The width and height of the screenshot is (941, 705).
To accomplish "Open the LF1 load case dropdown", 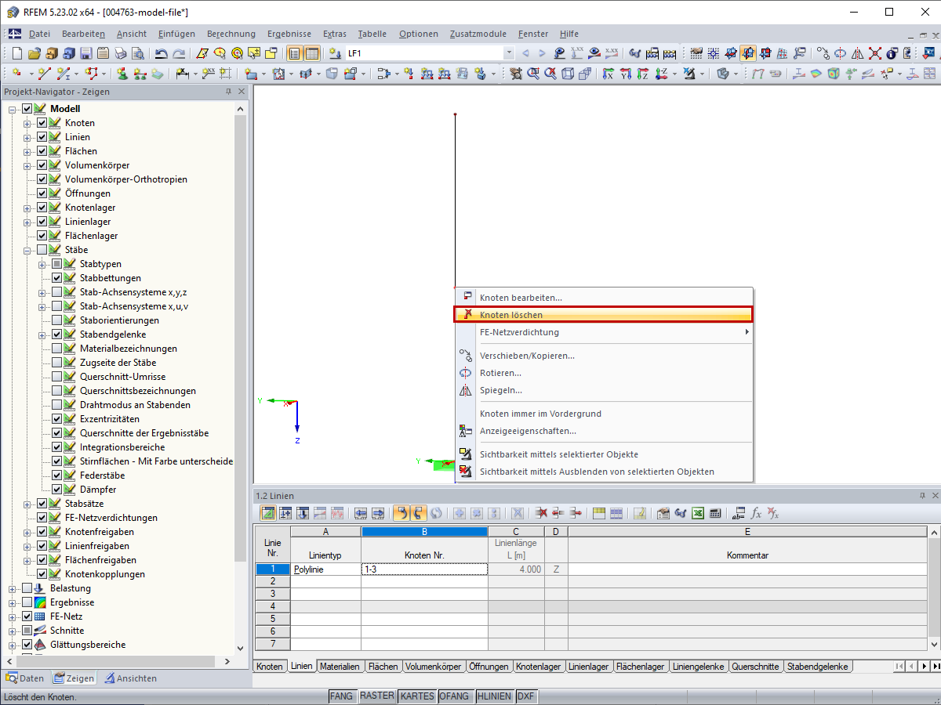I will coord(509,53).
